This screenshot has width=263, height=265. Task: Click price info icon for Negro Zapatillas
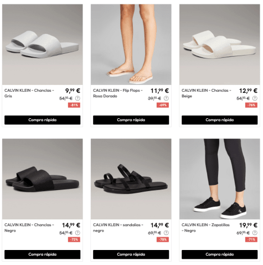coord(255,233)
